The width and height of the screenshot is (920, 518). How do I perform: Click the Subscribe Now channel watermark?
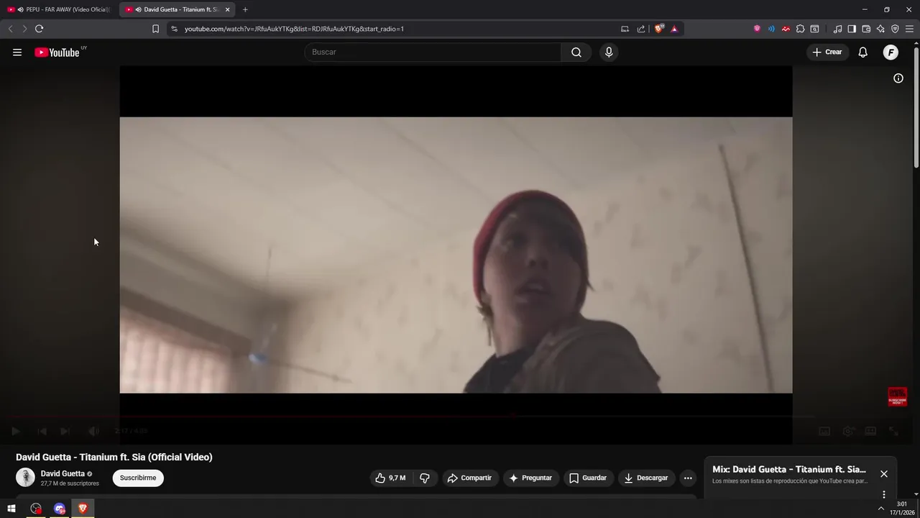point(897,397)
